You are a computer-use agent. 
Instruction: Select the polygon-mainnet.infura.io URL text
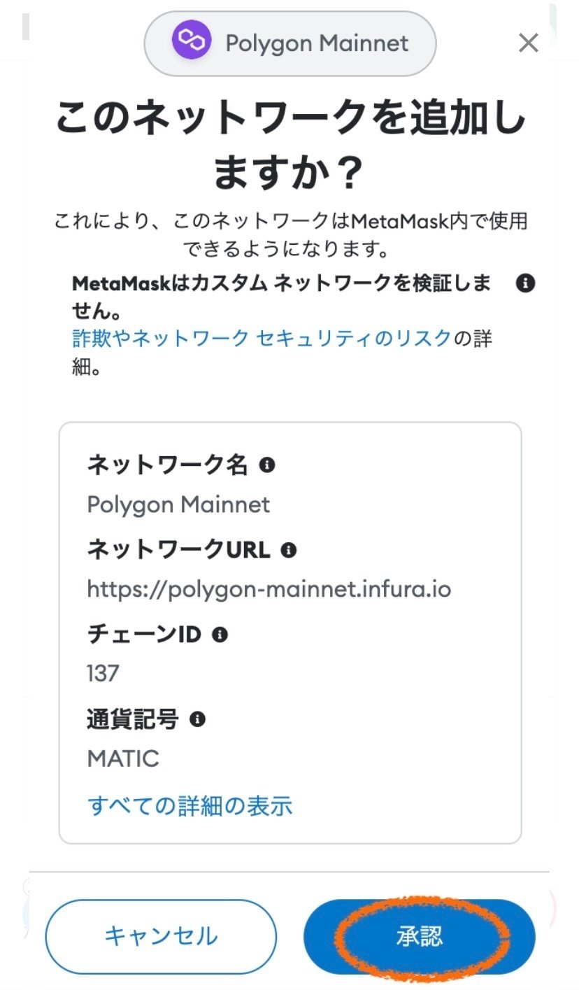click(x=269, y=589)
